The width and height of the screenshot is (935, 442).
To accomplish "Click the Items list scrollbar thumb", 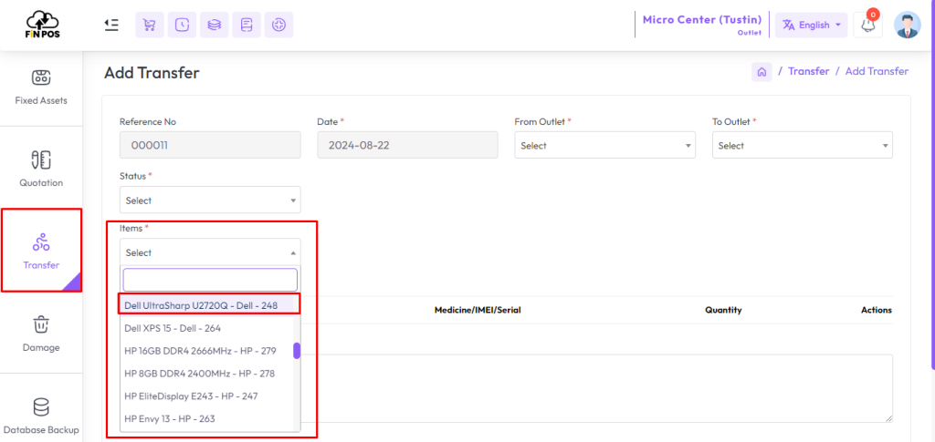I will pyautogui.click(x=297, y=351).
